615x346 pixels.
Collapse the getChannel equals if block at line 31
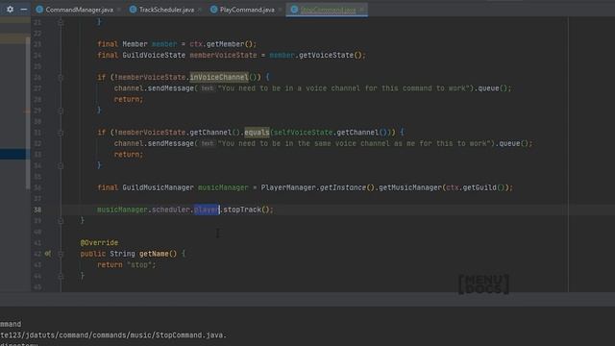(x=61, y=133)
